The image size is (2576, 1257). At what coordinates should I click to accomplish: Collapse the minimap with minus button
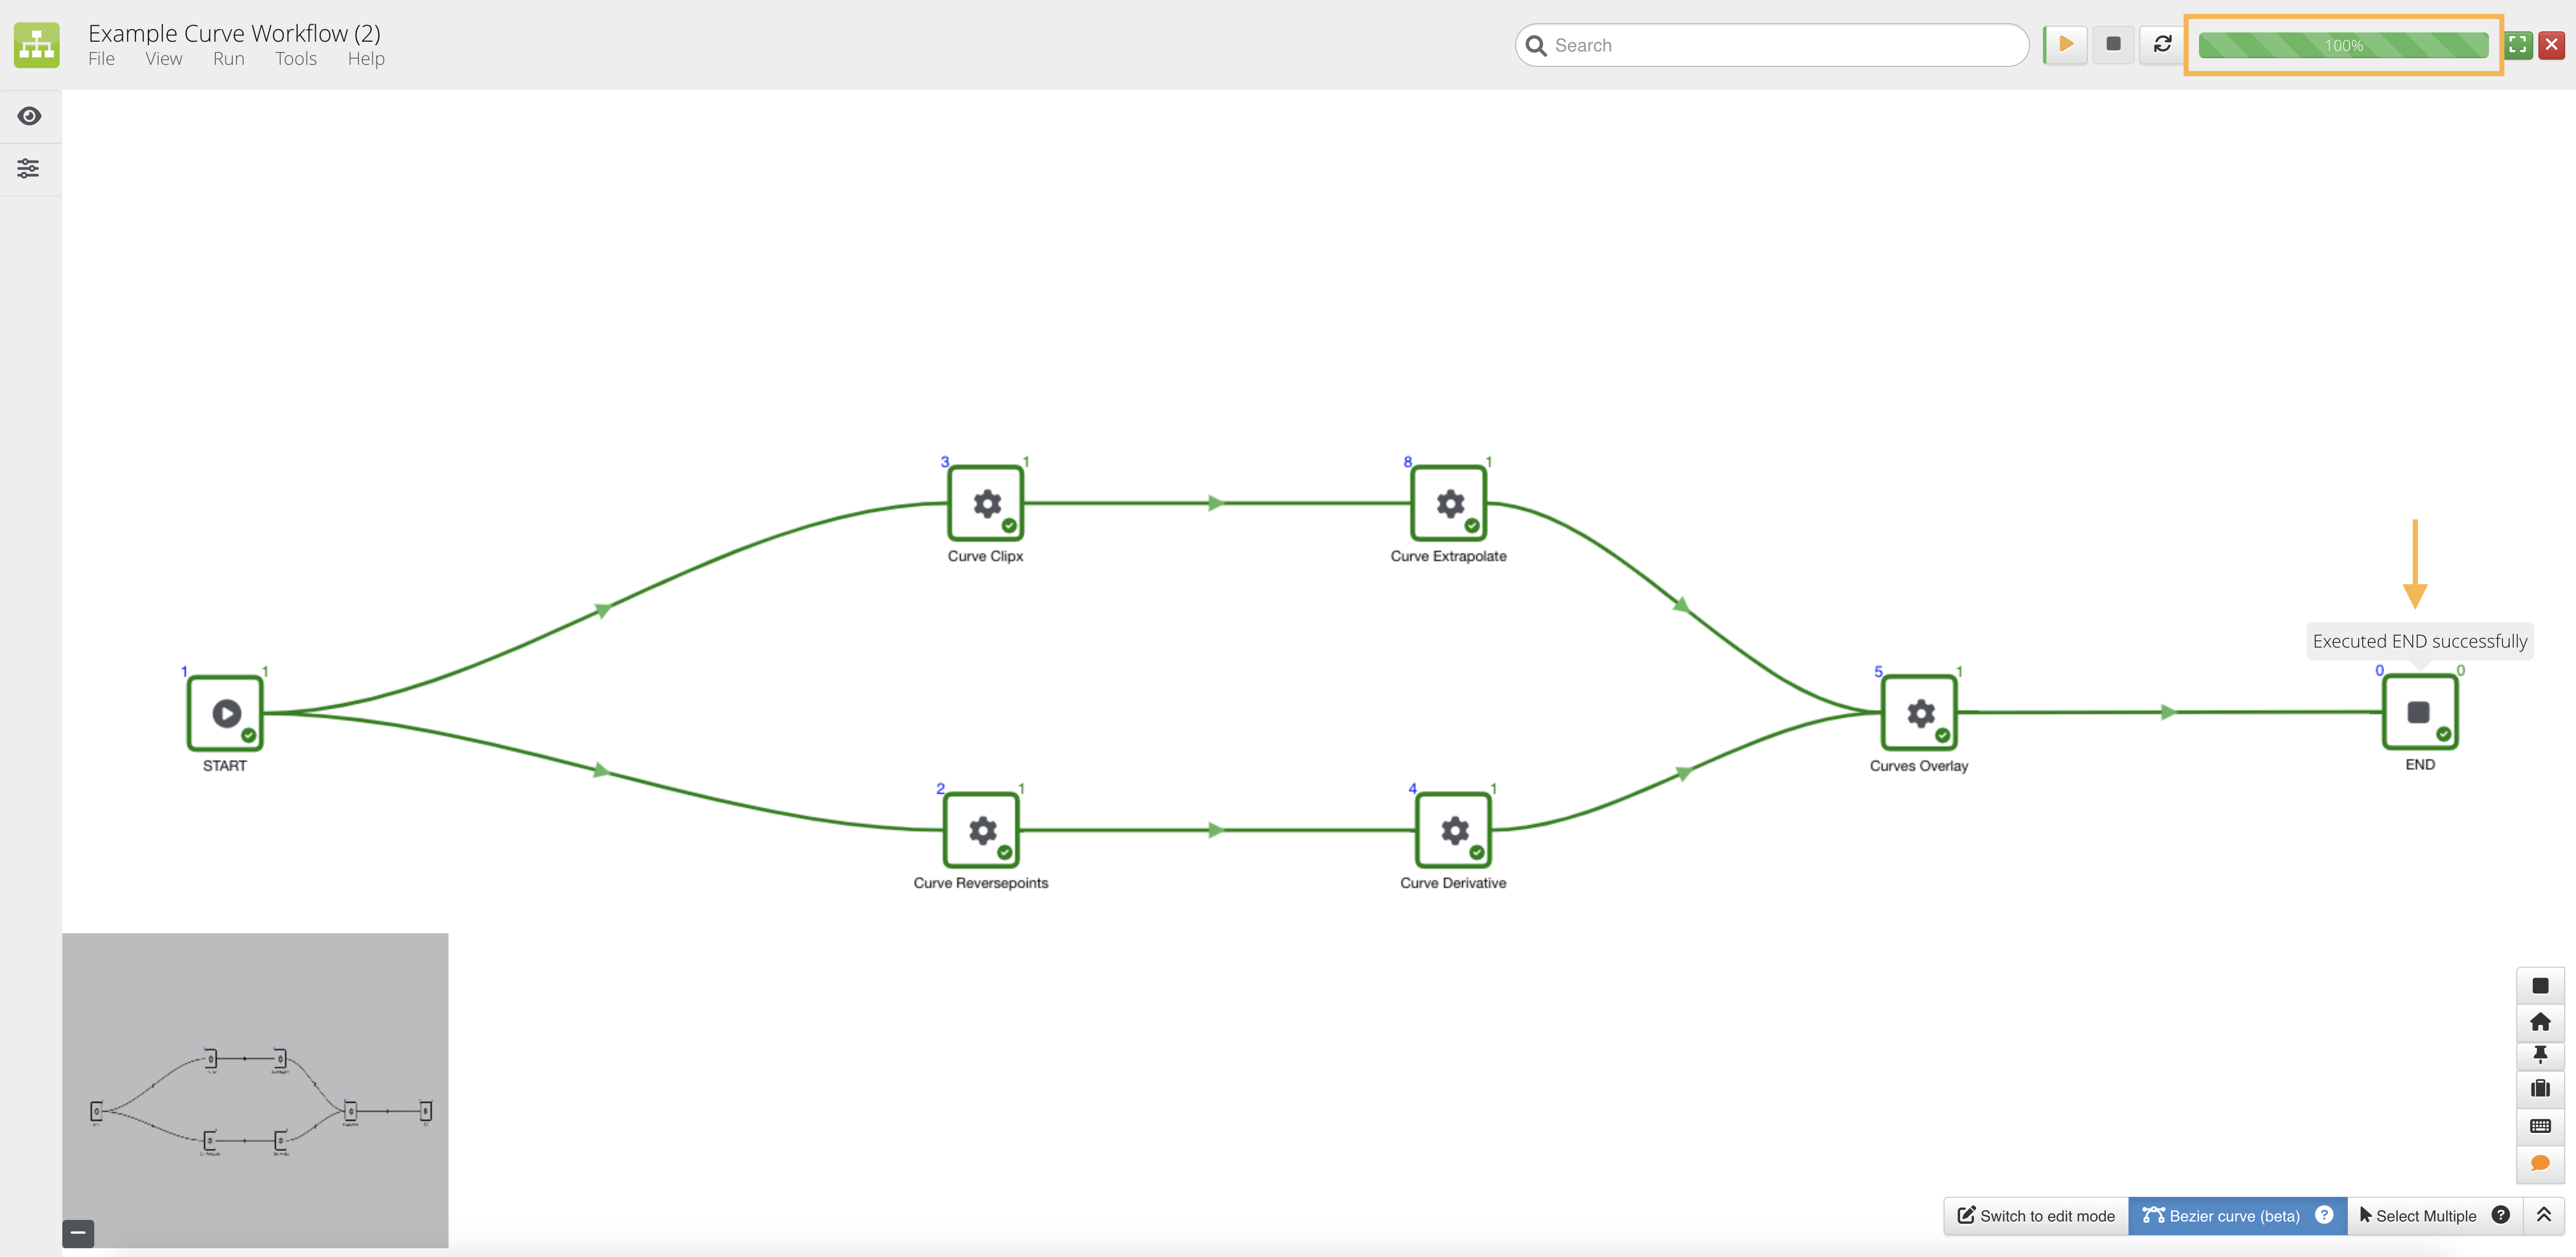coord(78,1233)
